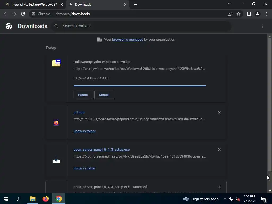The width and height of the screenshot is (272, 204).
Task: Click the vertical page scrollbar thumb
Action: (270, 104)
